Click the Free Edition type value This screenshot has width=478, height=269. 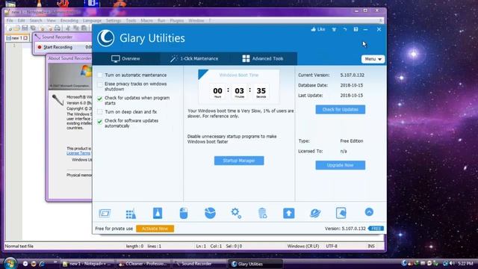point(352,141)
